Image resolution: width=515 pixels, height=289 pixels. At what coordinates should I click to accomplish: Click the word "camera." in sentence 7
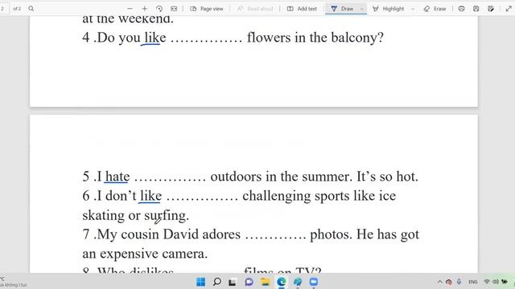[185, 254]
